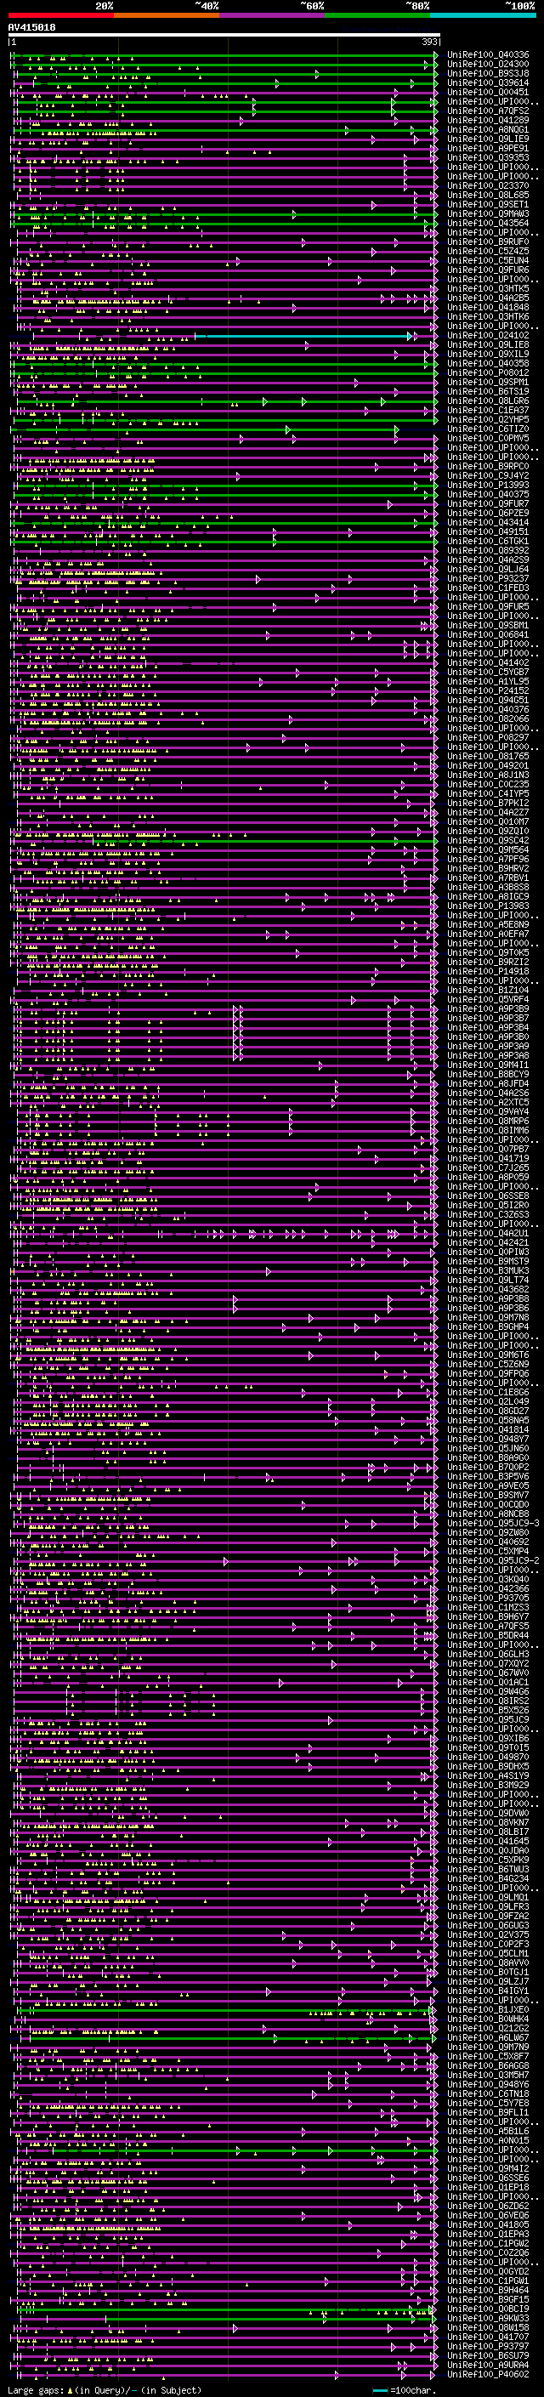The image size is (544, 2397).
Task: Select hit label UniRef100_P93797
Action: coord(488,2346)
